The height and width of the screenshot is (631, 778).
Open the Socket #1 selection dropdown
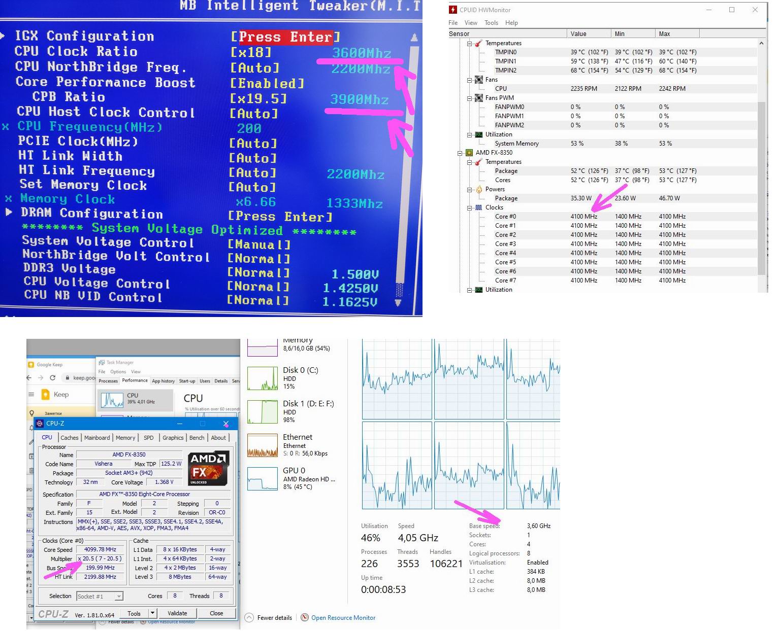point(119,597)
